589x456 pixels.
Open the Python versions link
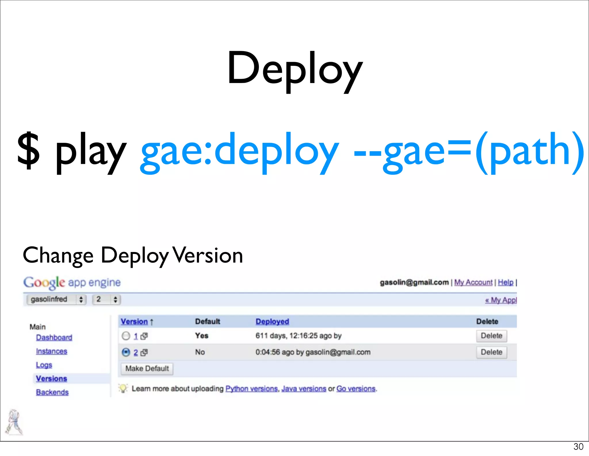[x=252, y=388]
